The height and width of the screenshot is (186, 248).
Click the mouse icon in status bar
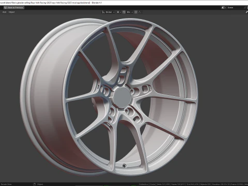(x=34, y=184)
